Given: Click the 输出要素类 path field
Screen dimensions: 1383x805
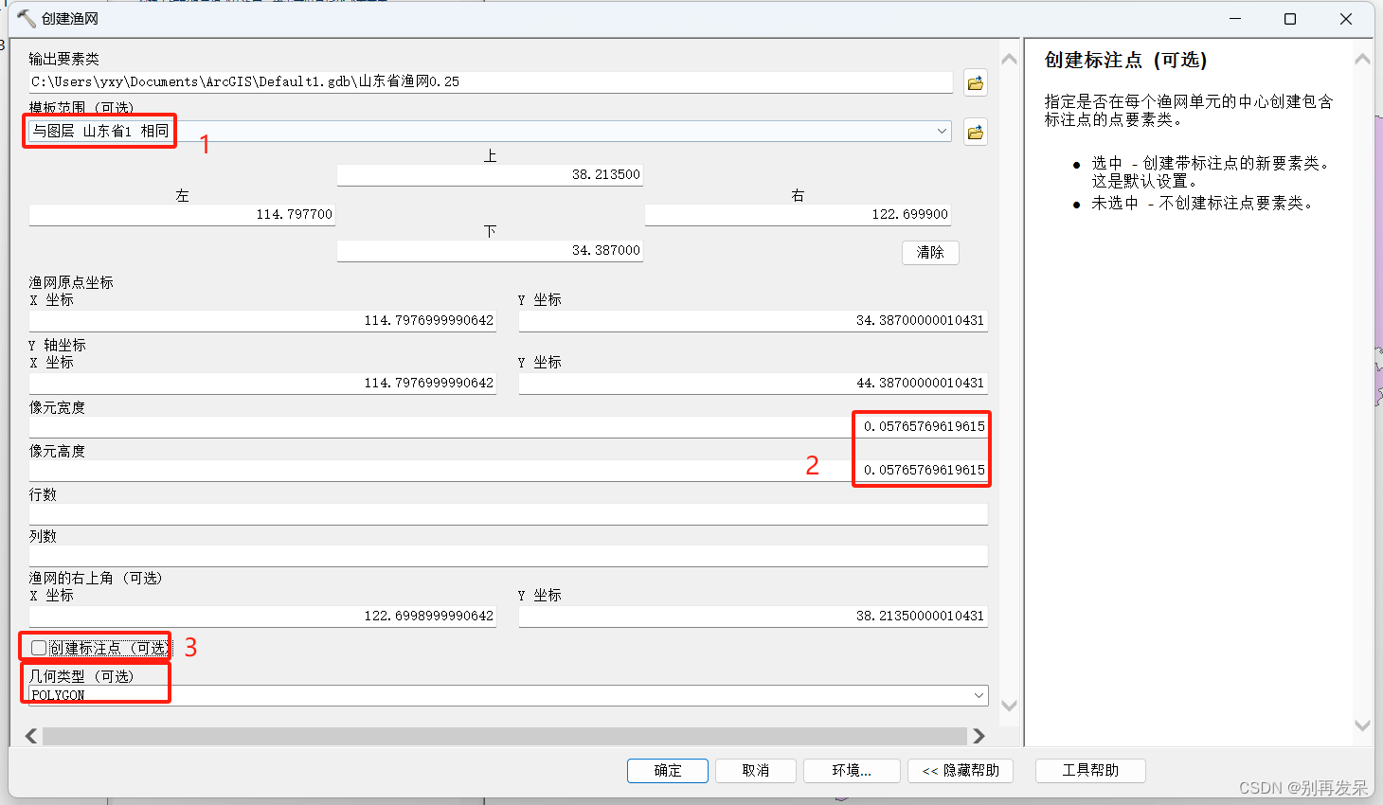Looking at the screenshot, I should 491,82.
